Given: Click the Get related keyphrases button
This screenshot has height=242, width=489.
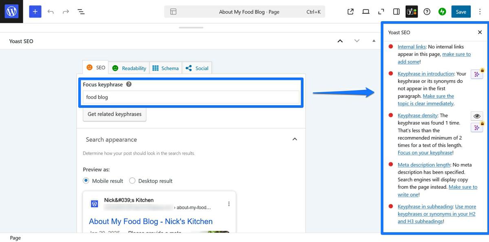Looking at the screenshot, I should click(x=114, y=114).
